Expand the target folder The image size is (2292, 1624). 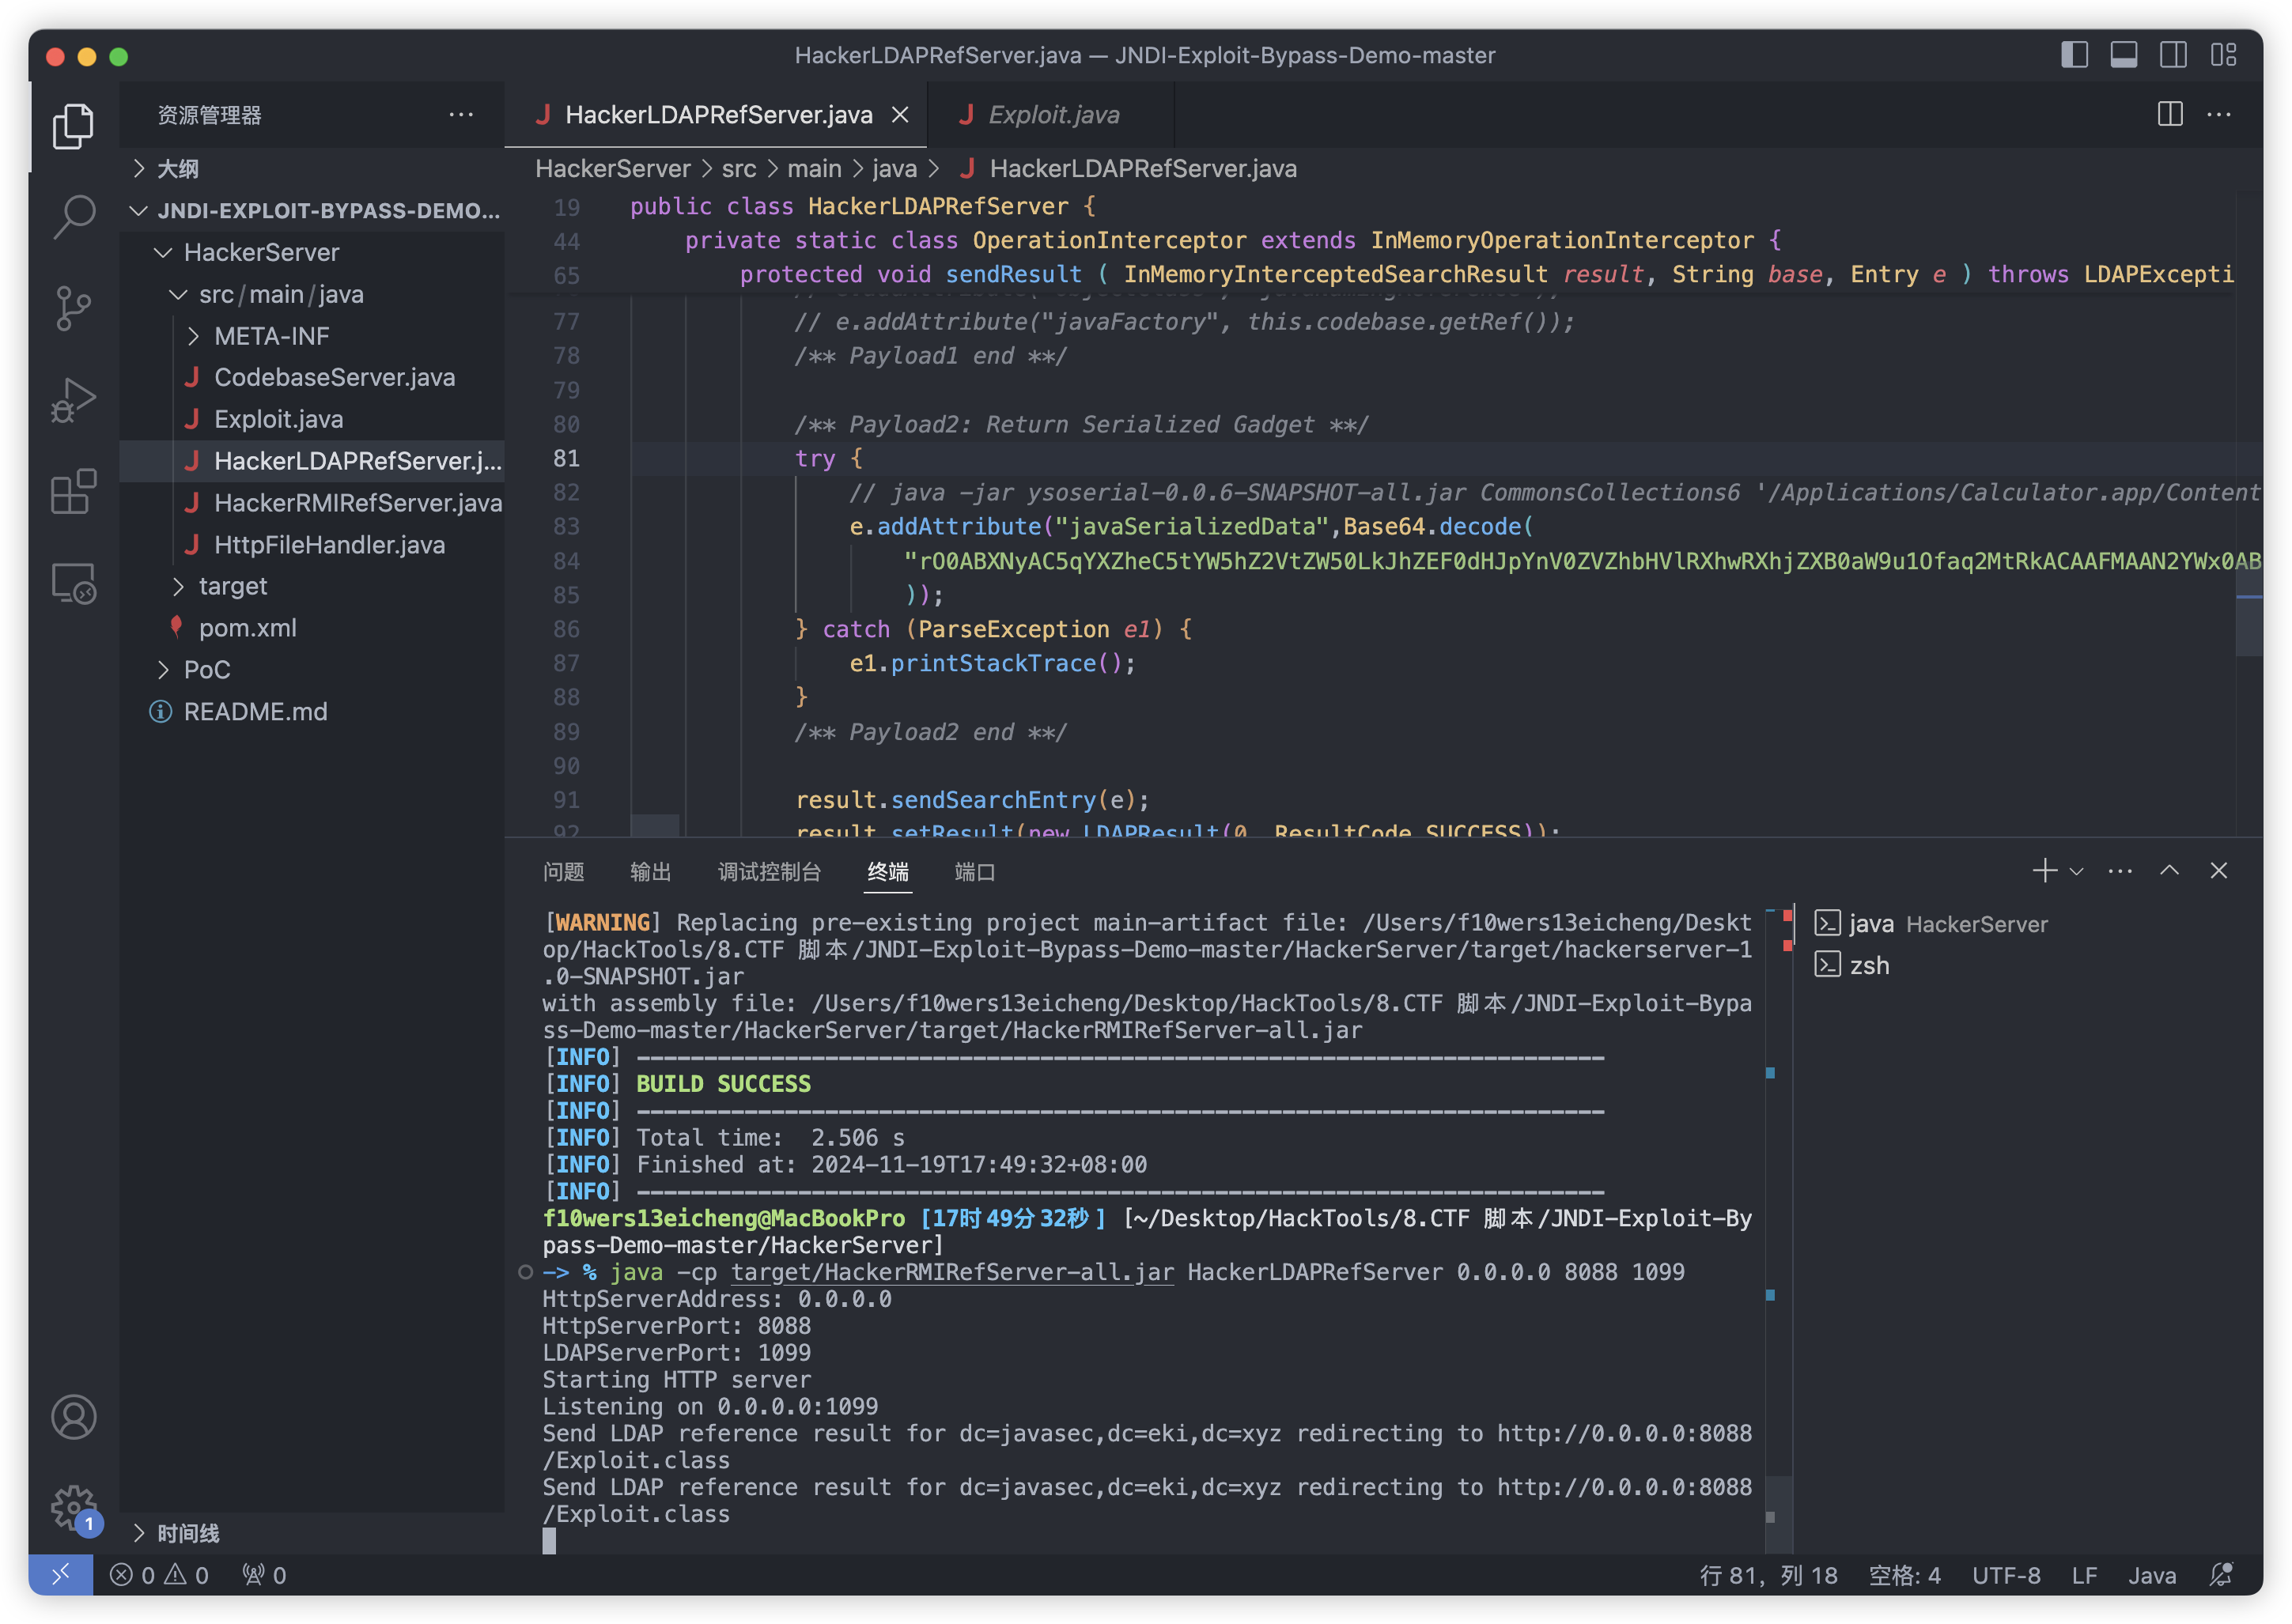click(x=312, y=586)
